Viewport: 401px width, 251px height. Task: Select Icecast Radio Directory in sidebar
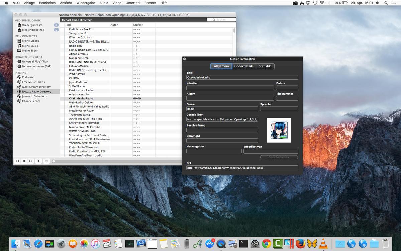tap(36, 91)
